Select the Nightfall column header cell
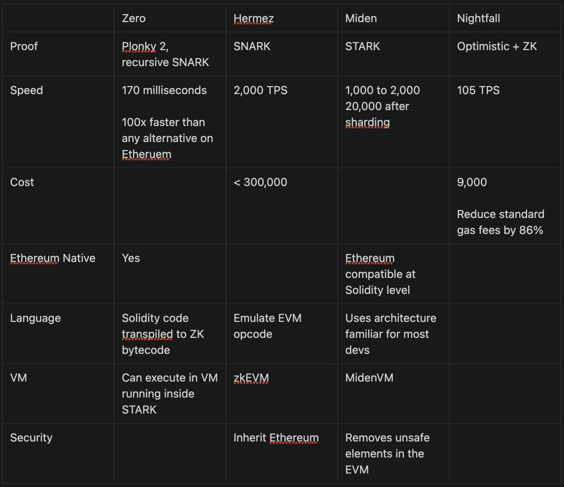 coord(478,18)
